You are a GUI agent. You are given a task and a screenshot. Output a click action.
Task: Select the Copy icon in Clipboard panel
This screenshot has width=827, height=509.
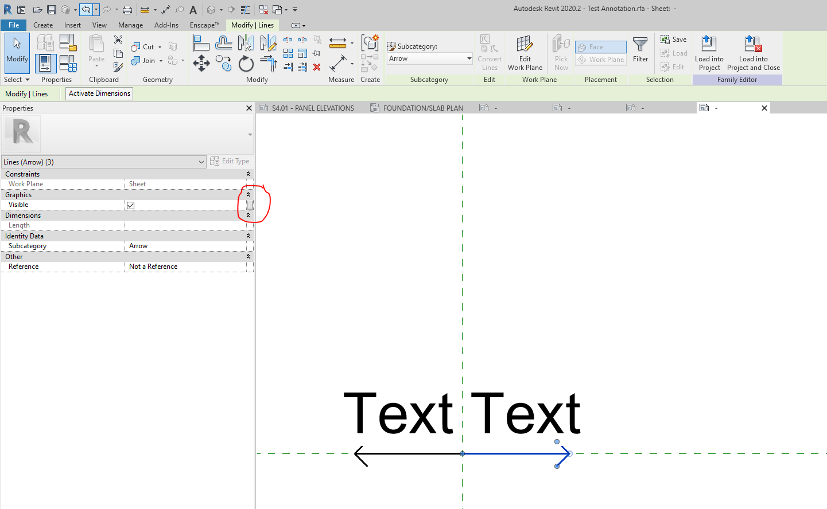tap(118, 53)
